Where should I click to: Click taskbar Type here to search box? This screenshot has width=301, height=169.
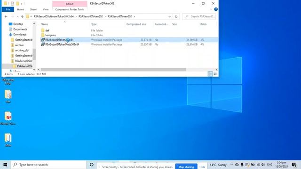tap(48, 165)
